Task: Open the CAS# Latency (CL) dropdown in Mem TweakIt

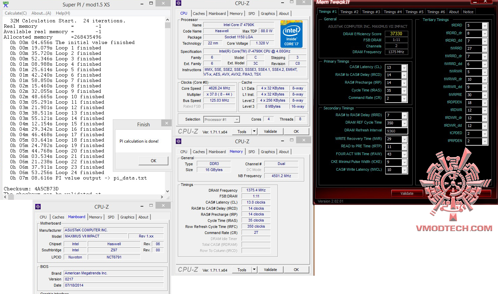Action: [404, 68]
